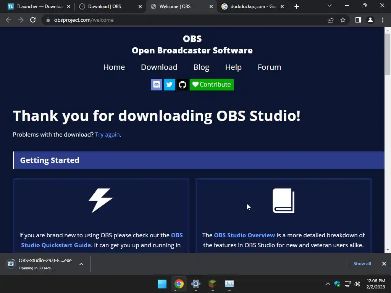391x293 pixels.
Task: Reload the current page
Action: click(33, 20)
